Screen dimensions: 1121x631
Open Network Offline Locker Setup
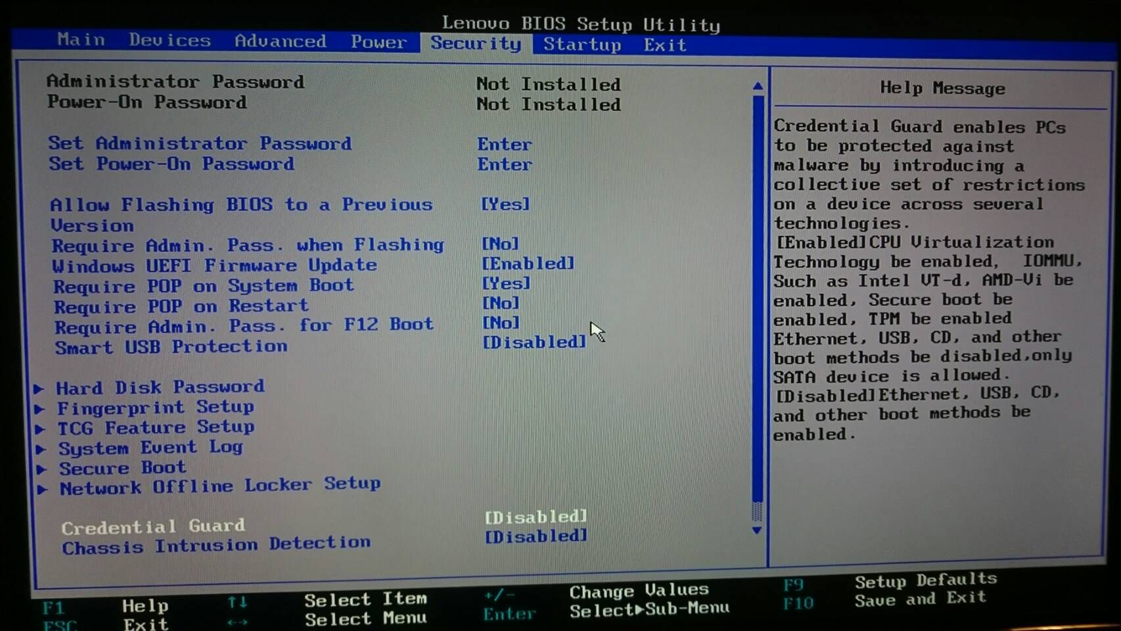(x=221, y=486)
